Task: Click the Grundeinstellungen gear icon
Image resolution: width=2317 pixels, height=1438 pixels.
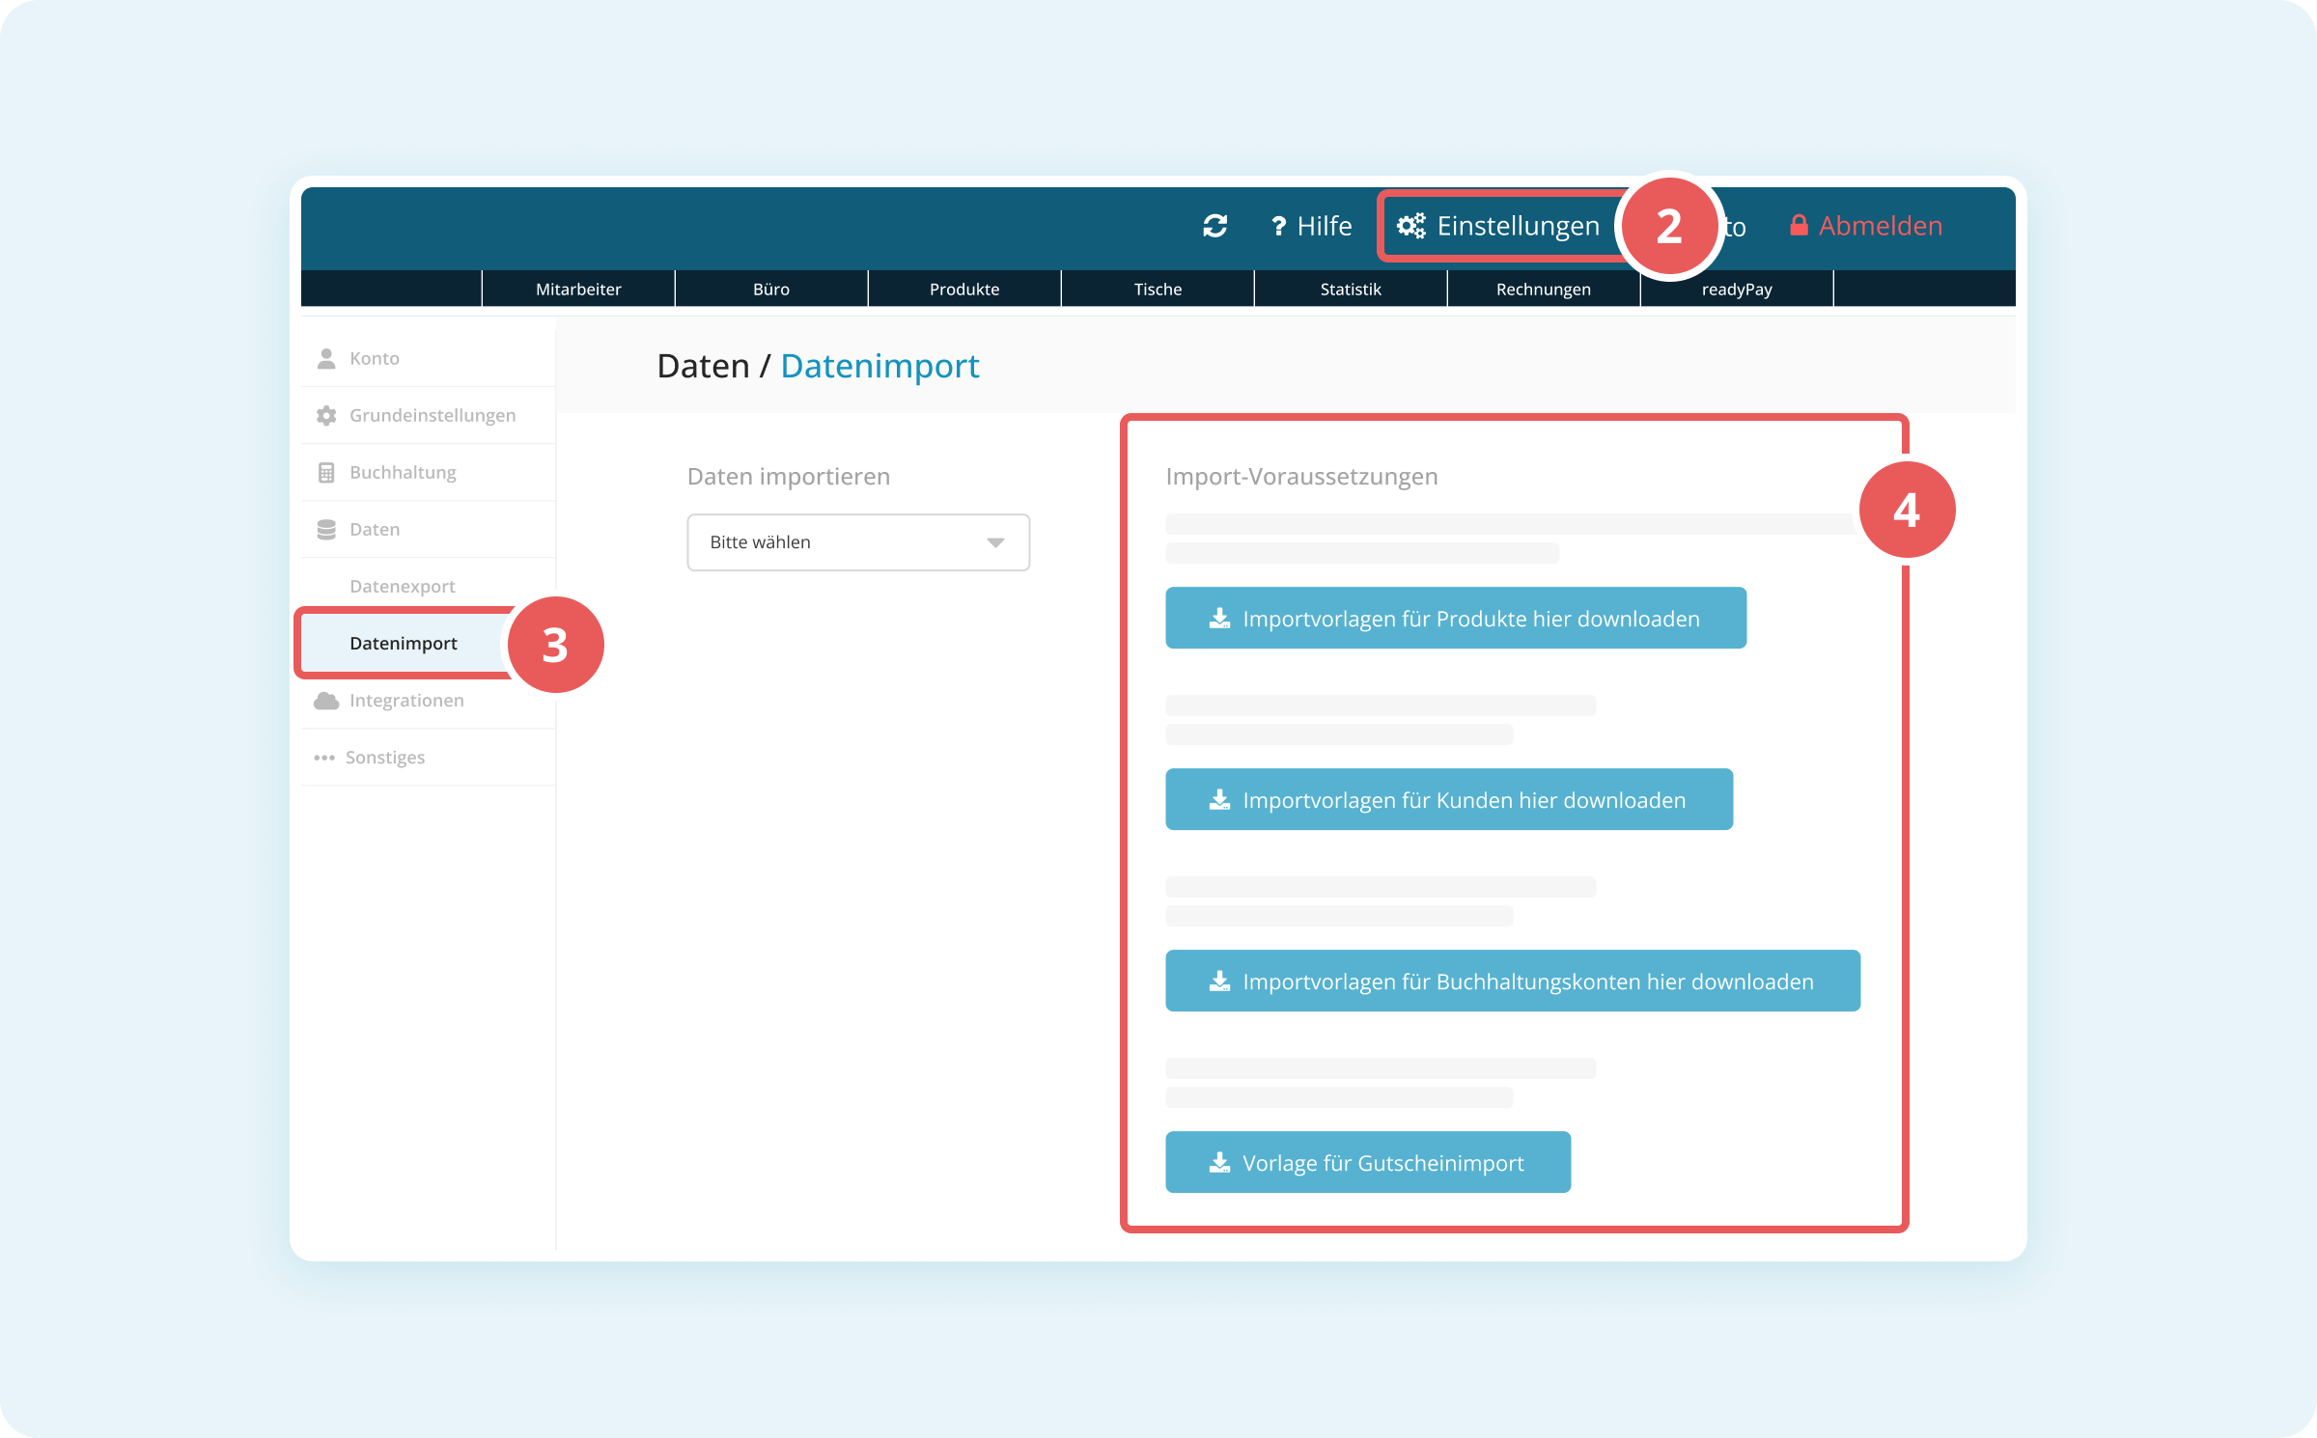Action: click(x=326, y=415)
